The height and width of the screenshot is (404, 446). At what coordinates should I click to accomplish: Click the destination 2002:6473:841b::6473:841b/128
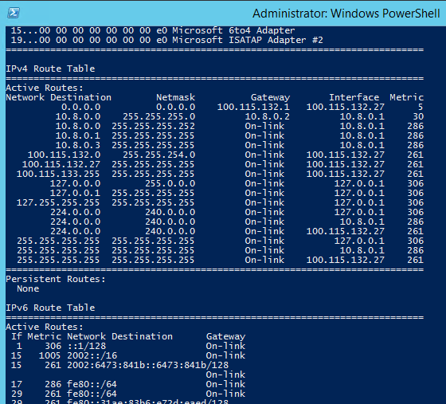pos(148,365)
